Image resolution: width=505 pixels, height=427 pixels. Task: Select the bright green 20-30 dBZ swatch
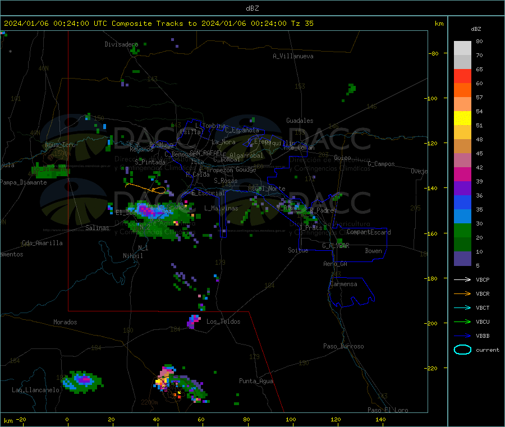(462, 230)
